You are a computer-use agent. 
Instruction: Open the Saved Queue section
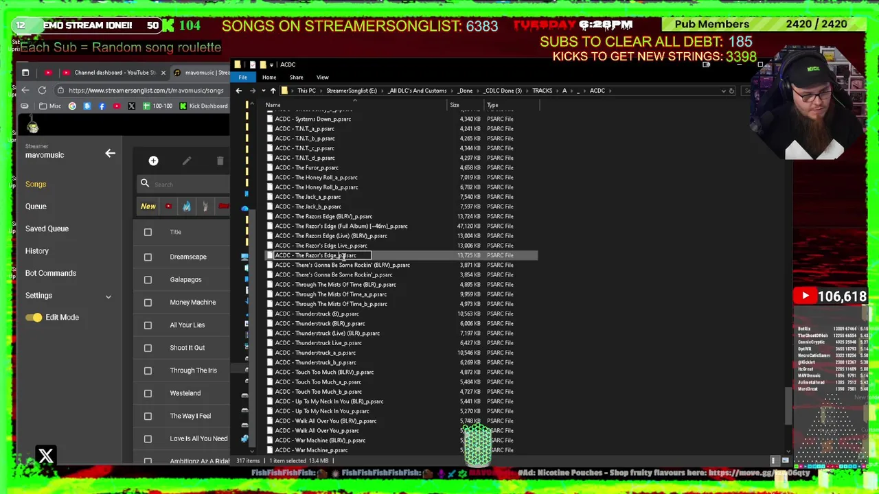point(47,228)
